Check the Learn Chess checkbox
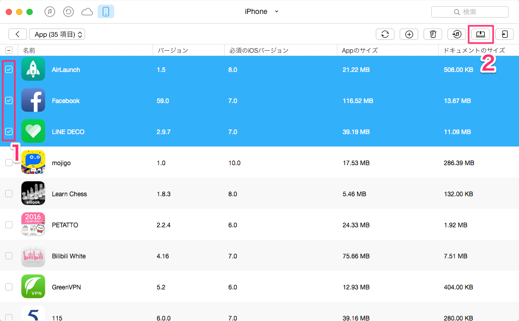Image resolution: width=519 pixels, height=321 pixels. tap(9, 194)
